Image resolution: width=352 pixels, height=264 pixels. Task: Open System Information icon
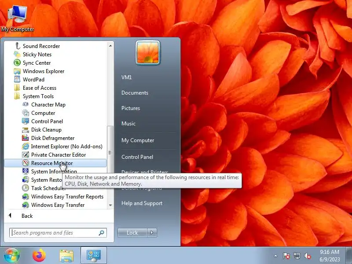point(26,171)
